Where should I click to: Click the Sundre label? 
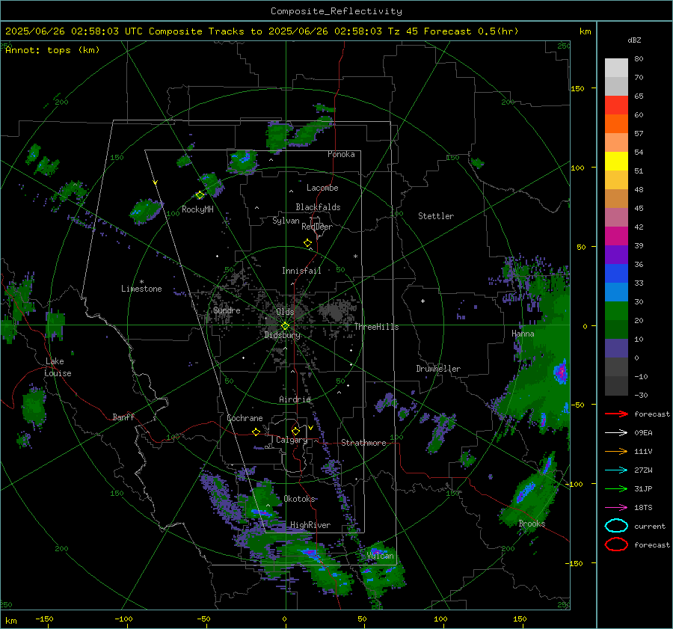click(227, 310)
